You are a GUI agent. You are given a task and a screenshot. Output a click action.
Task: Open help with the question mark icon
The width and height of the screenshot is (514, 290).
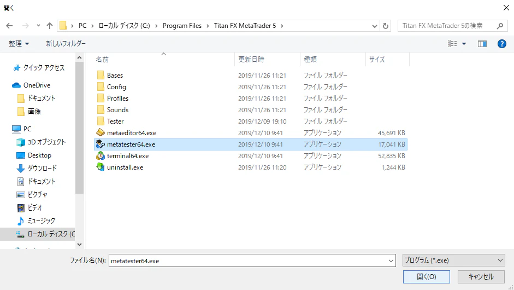501,44
